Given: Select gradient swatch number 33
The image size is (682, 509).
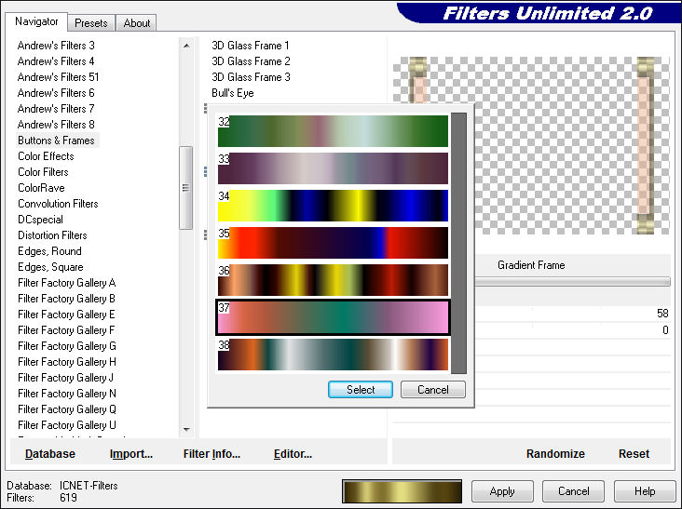Looking at the screenshot, I should click(x=333, y=168).
